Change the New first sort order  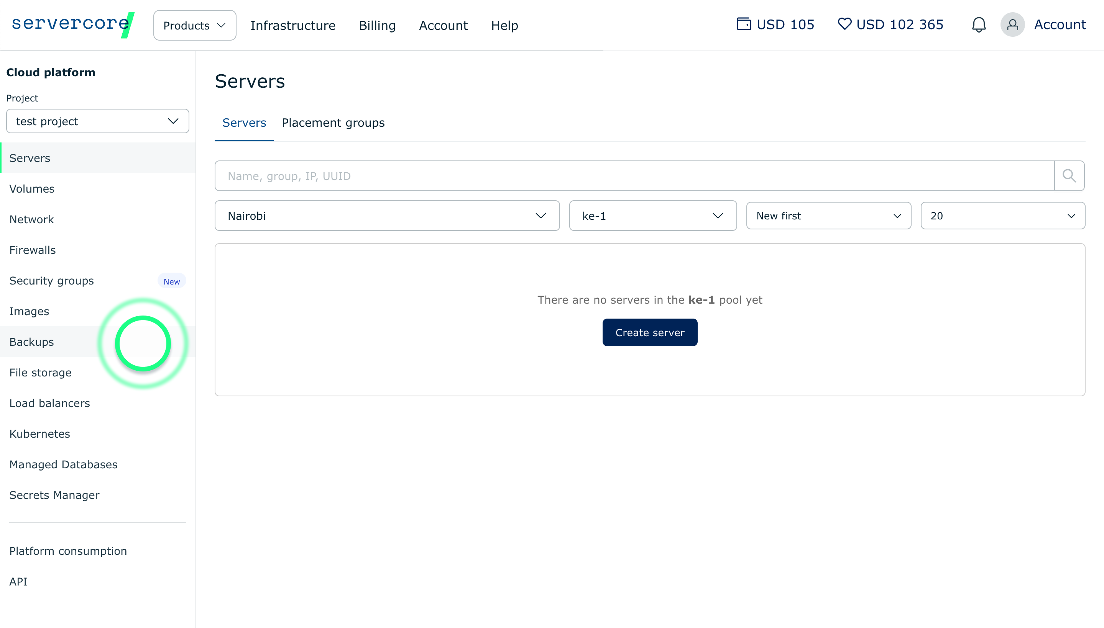(828, 216)
